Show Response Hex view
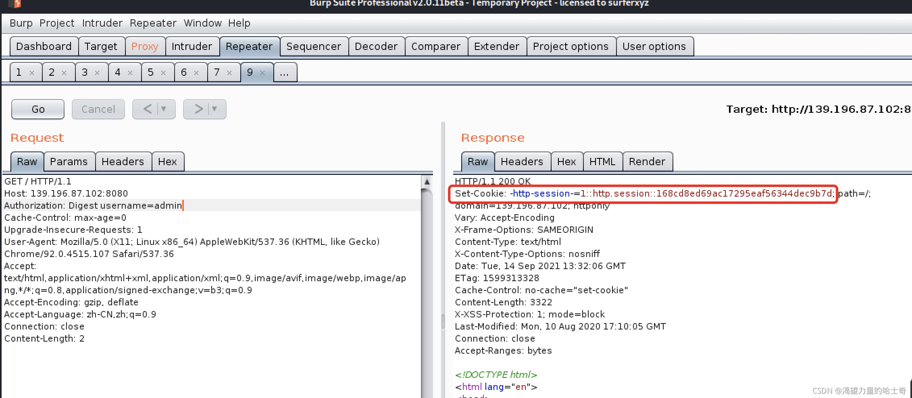Viewport: 912px width, 398px height. coord(566,162)
